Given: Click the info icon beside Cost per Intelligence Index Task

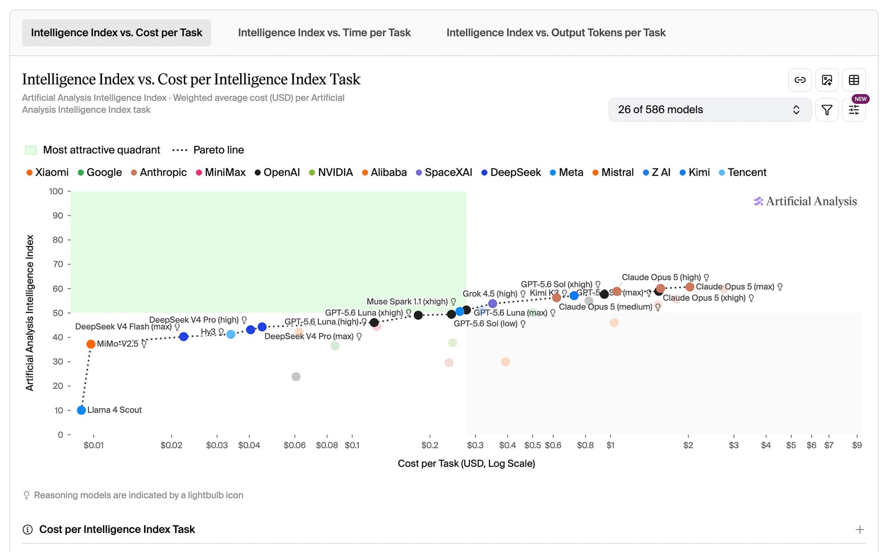Looking at the screenshot, I should pos(28,529).
